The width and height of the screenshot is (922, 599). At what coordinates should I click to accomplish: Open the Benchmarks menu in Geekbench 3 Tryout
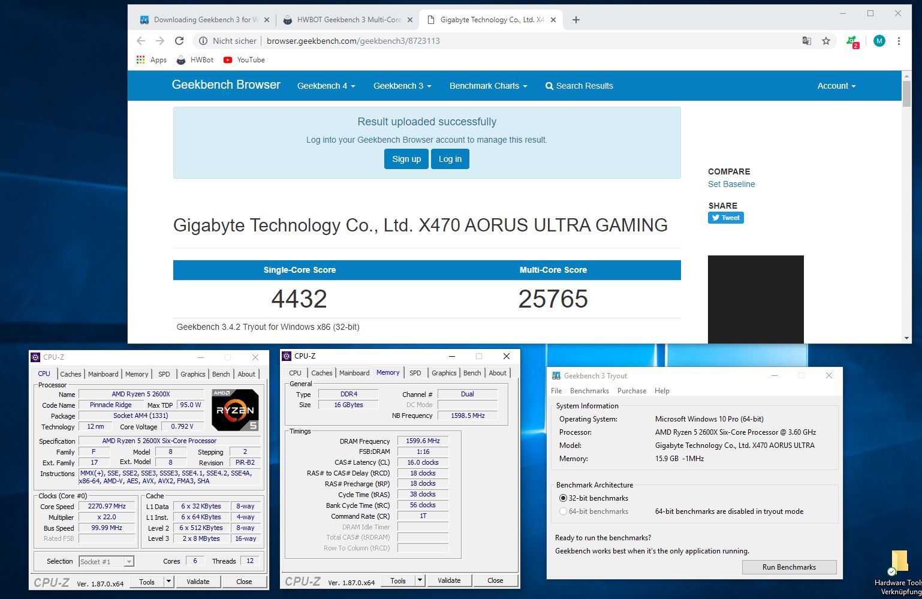(x=589, y=391)
